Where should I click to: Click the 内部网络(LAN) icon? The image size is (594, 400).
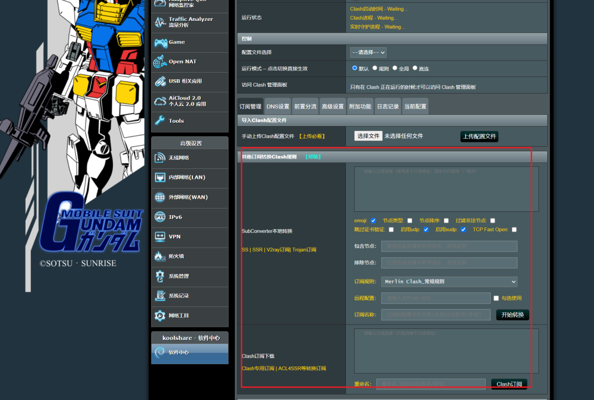[x=160, y=177]
